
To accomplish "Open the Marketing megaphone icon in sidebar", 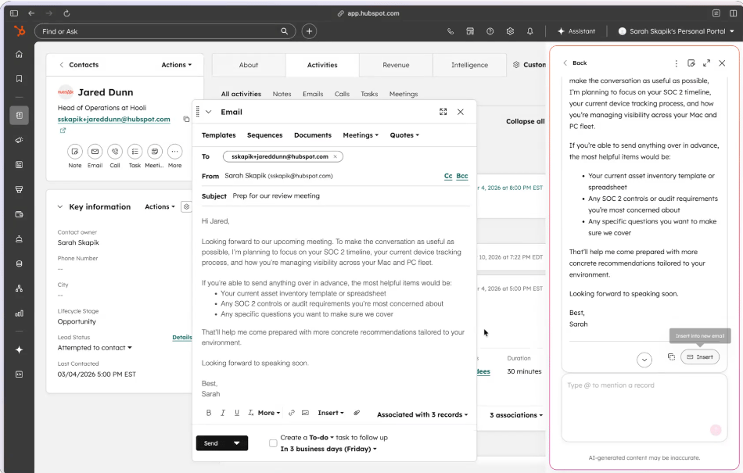I will pos(19,140).
